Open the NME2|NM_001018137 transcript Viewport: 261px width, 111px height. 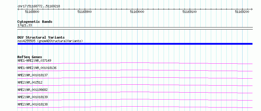click(x=33, y=75)
